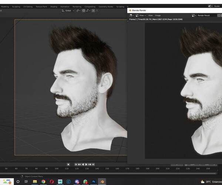Click the image view mode icon in the render window
The height and width of the screenshot is (185, 222).
pos(137,16)
